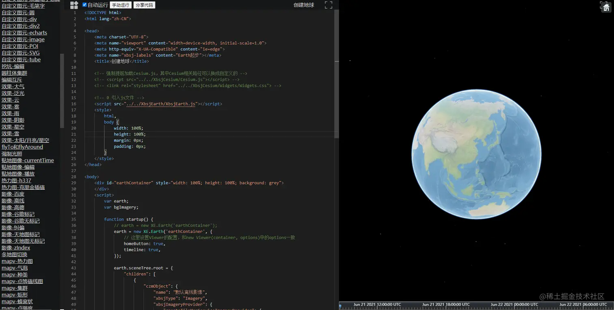
Task: Open the flyTo和flyAround example
Action: point(22,147)
